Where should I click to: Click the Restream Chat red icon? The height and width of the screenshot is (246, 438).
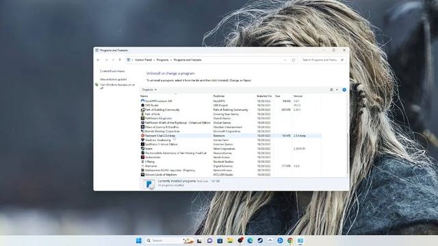tap(142, 135)
